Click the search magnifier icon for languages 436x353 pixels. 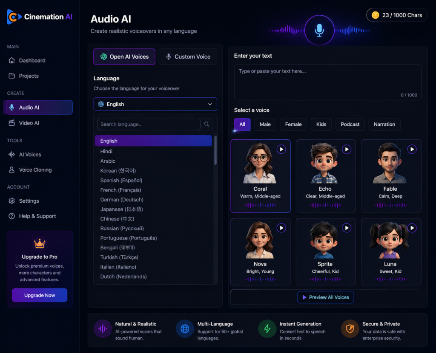207,124
